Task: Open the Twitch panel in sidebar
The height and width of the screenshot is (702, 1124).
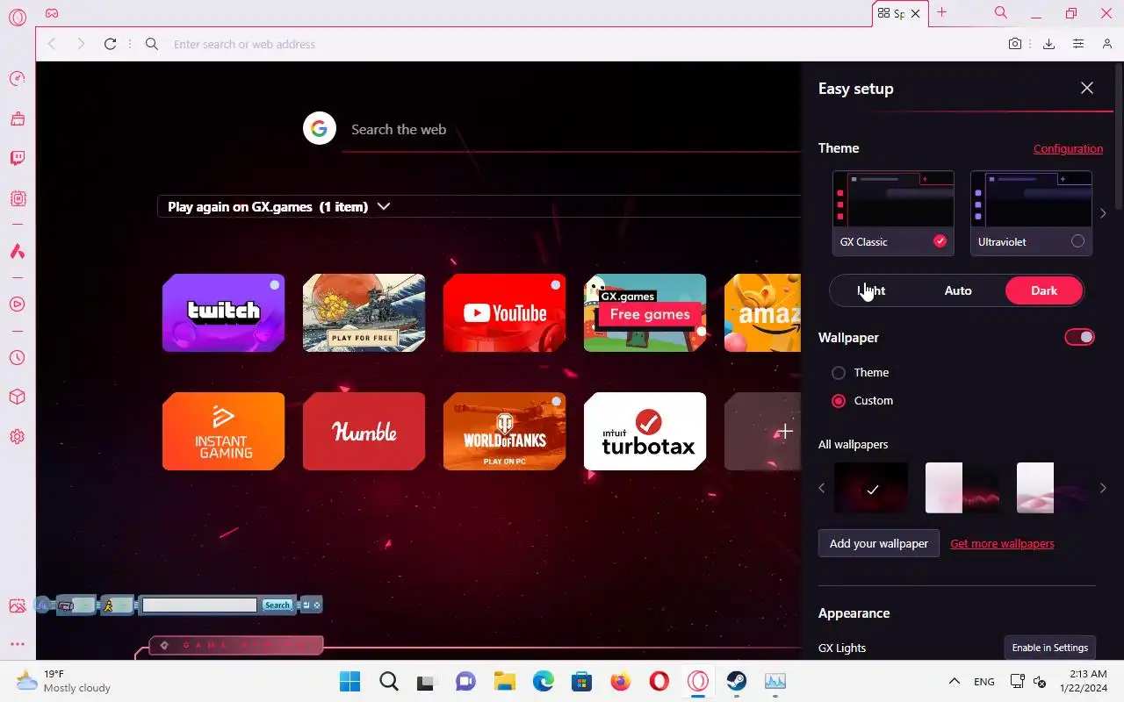Action: 18,158
